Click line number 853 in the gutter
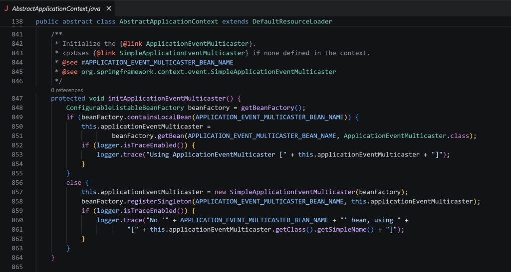Screen dimensions: 511x272 pyautogui.click(x=17, y=155)
